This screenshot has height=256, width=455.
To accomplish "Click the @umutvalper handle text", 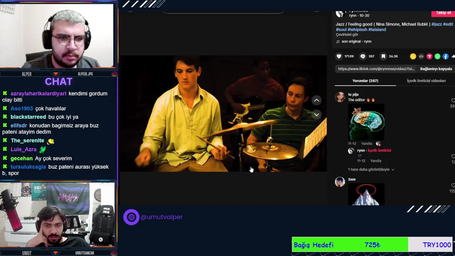I will 162,217.
